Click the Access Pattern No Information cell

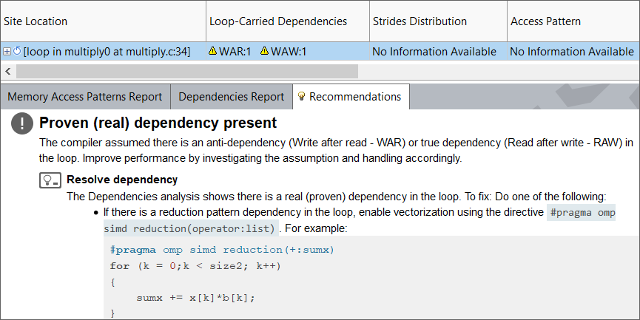571,52
